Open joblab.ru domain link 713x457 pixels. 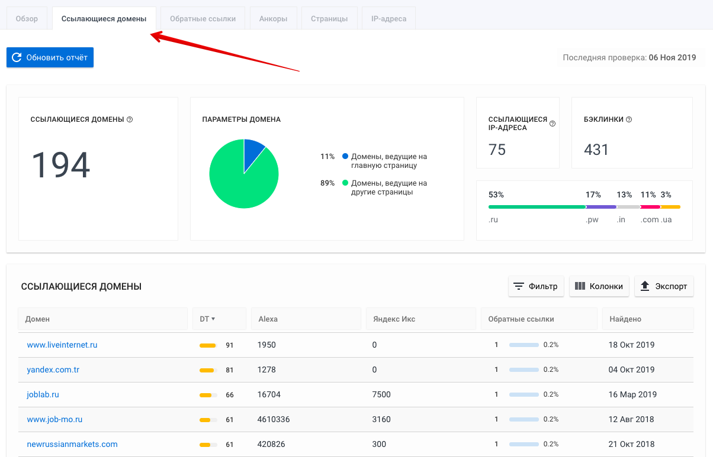[x=43, y=394]
